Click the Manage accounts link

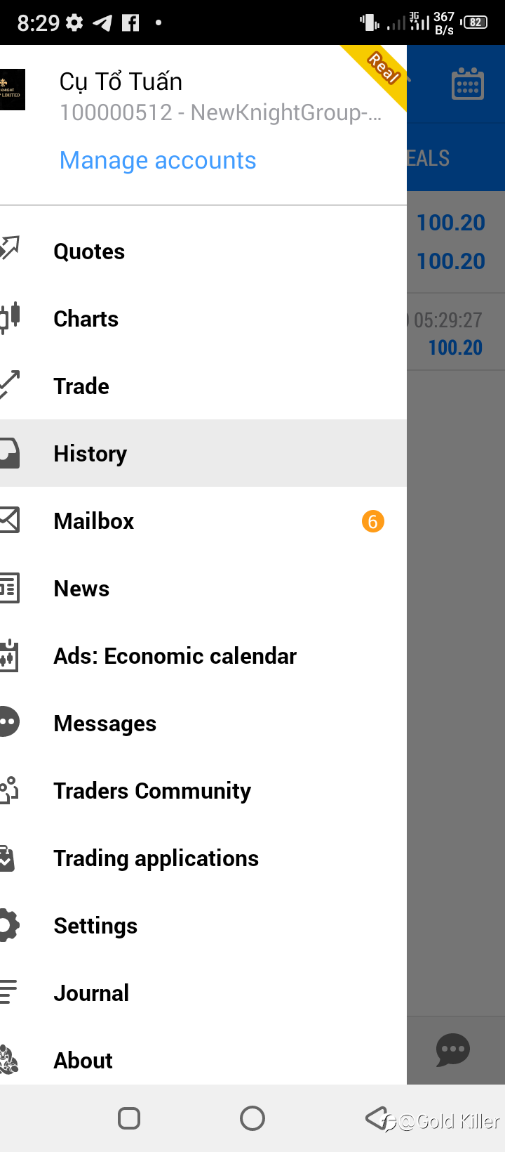click(158, 160)
